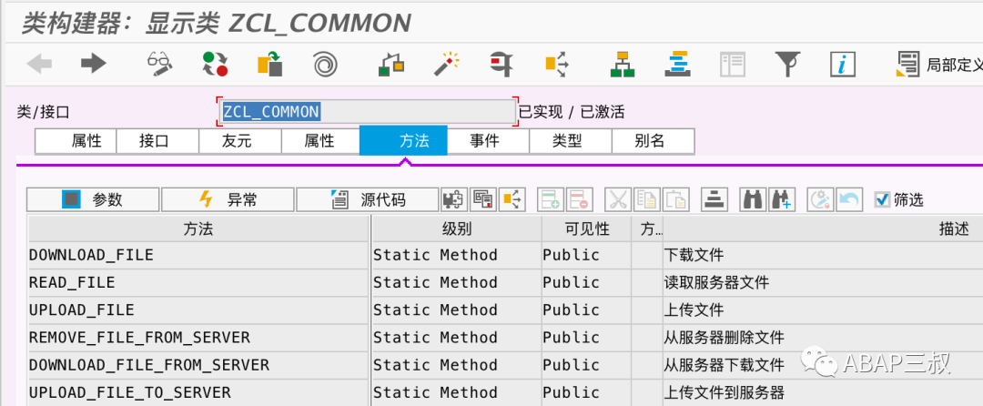983x406 pixels.
Task: Select the REMOVE_FILE_FROM_SERVER method cell
Action: pyautogui.click(x=198, y=338)
